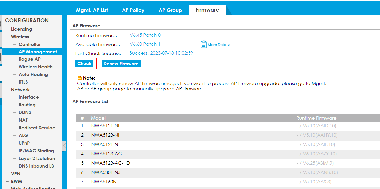Expand the VPN menu section

[7, 174]
